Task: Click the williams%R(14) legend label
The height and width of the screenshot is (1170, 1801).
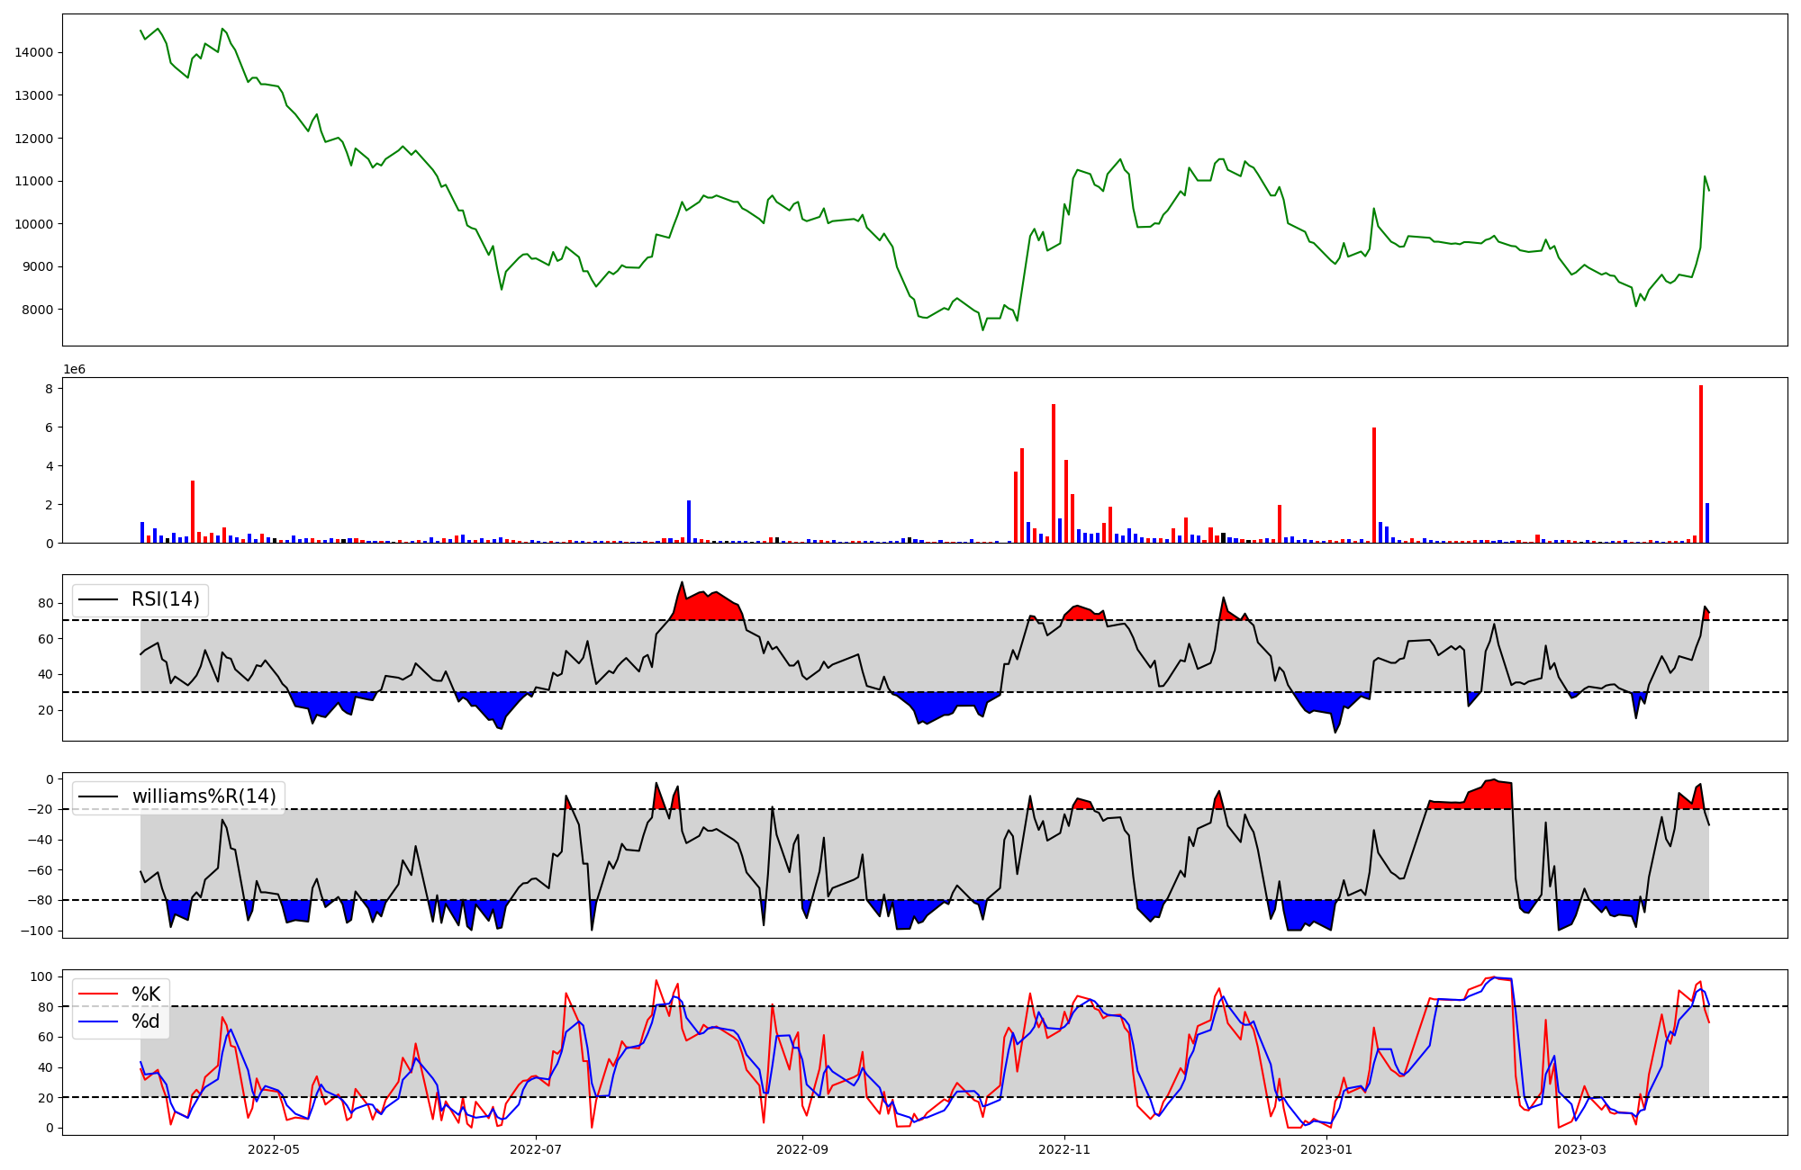Action: tap(204, 796)
